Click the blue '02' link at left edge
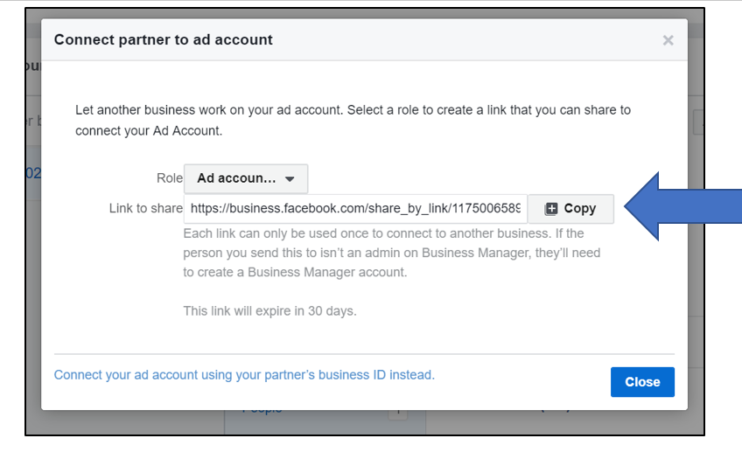This screenshot has width=742, height=452. pos(32,174)
